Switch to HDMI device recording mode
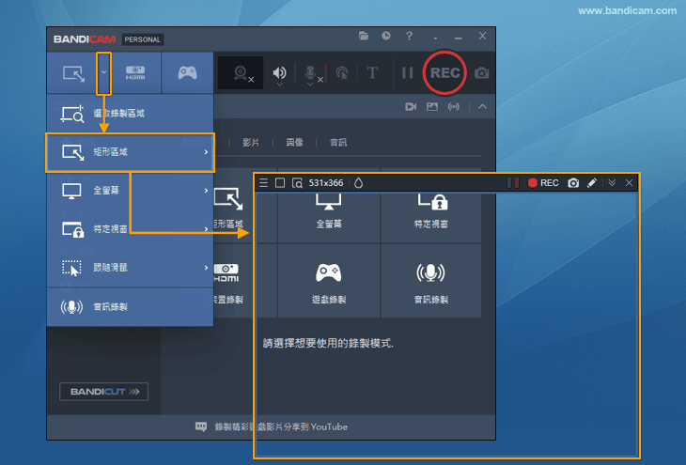The width and height of the screenshot is (686, 465). (135, 72)
